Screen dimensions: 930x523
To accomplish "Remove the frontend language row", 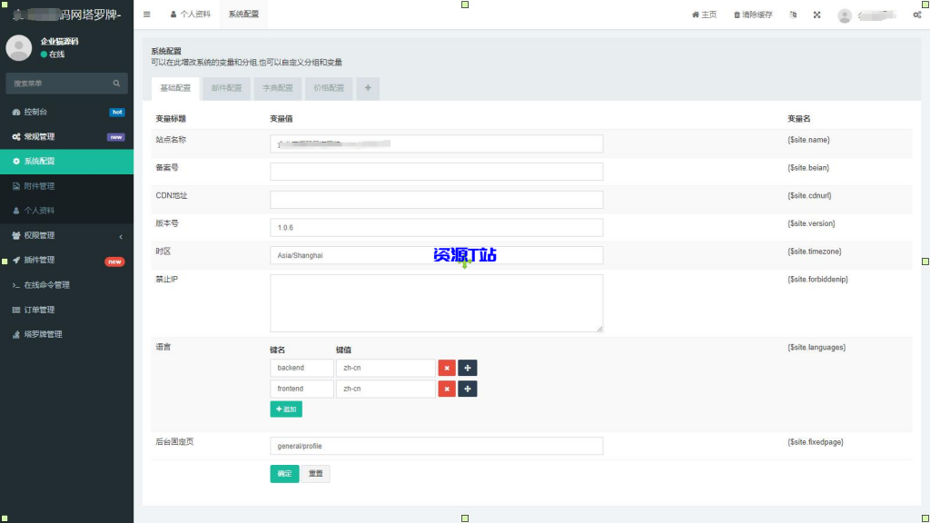I will coord(446,389).
